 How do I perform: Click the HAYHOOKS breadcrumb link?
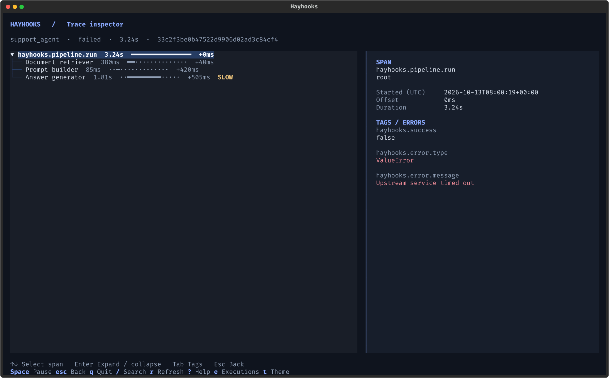tap(25, 24)
